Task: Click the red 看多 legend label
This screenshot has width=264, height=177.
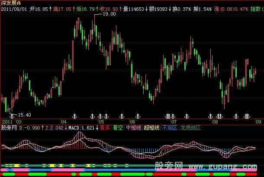Action: (x=105, y=128)
